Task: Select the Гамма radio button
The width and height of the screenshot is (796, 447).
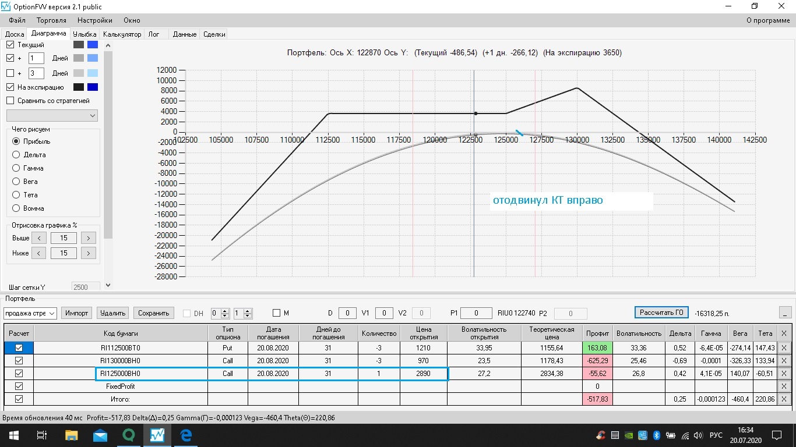Action: click(16, 168)
